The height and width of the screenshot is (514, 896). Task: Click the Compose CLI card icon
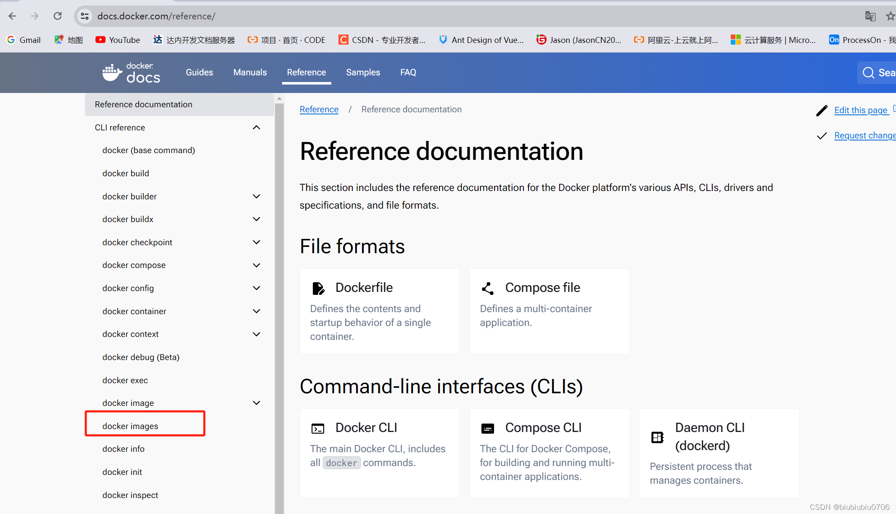pyautogui.click(x=488, y=428)
